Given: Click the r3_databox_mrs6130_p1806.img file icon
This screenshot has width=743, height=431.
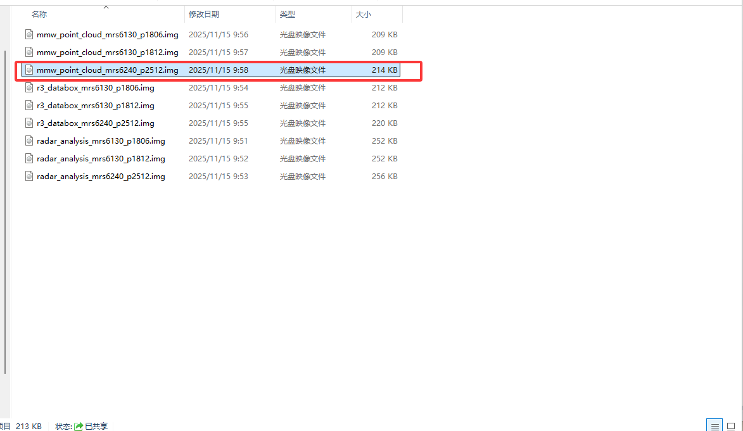Looking at the screenshot, I should click(29, 87).
